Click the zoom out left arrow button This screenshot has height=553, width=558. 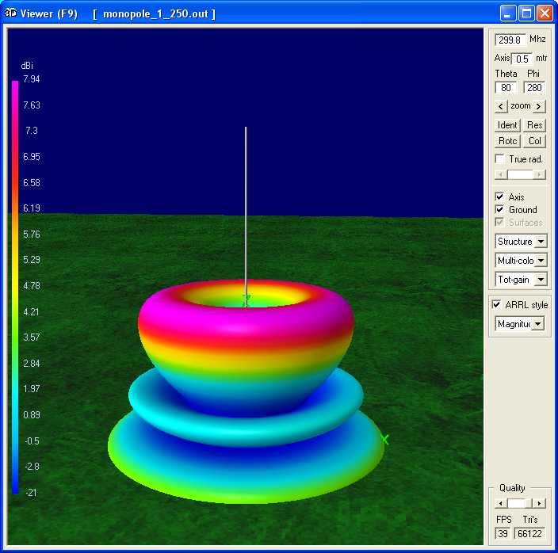[501, 106]
